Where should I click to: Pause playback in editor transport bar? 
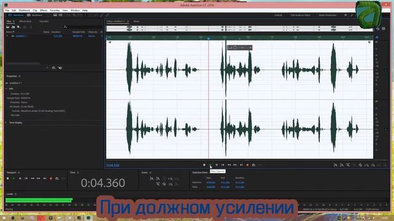click(x=217, y=165)
